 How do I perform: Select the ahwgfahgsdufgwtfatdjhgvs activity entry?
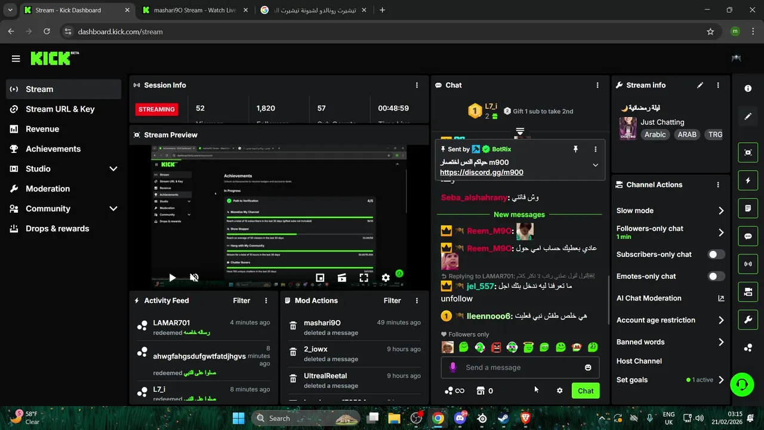pos(203,360)
